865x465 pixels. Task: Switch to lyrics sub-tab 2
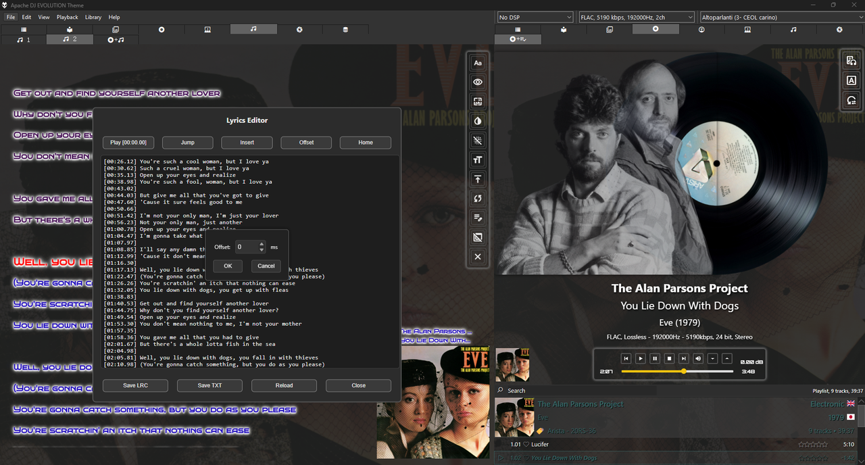70,39
